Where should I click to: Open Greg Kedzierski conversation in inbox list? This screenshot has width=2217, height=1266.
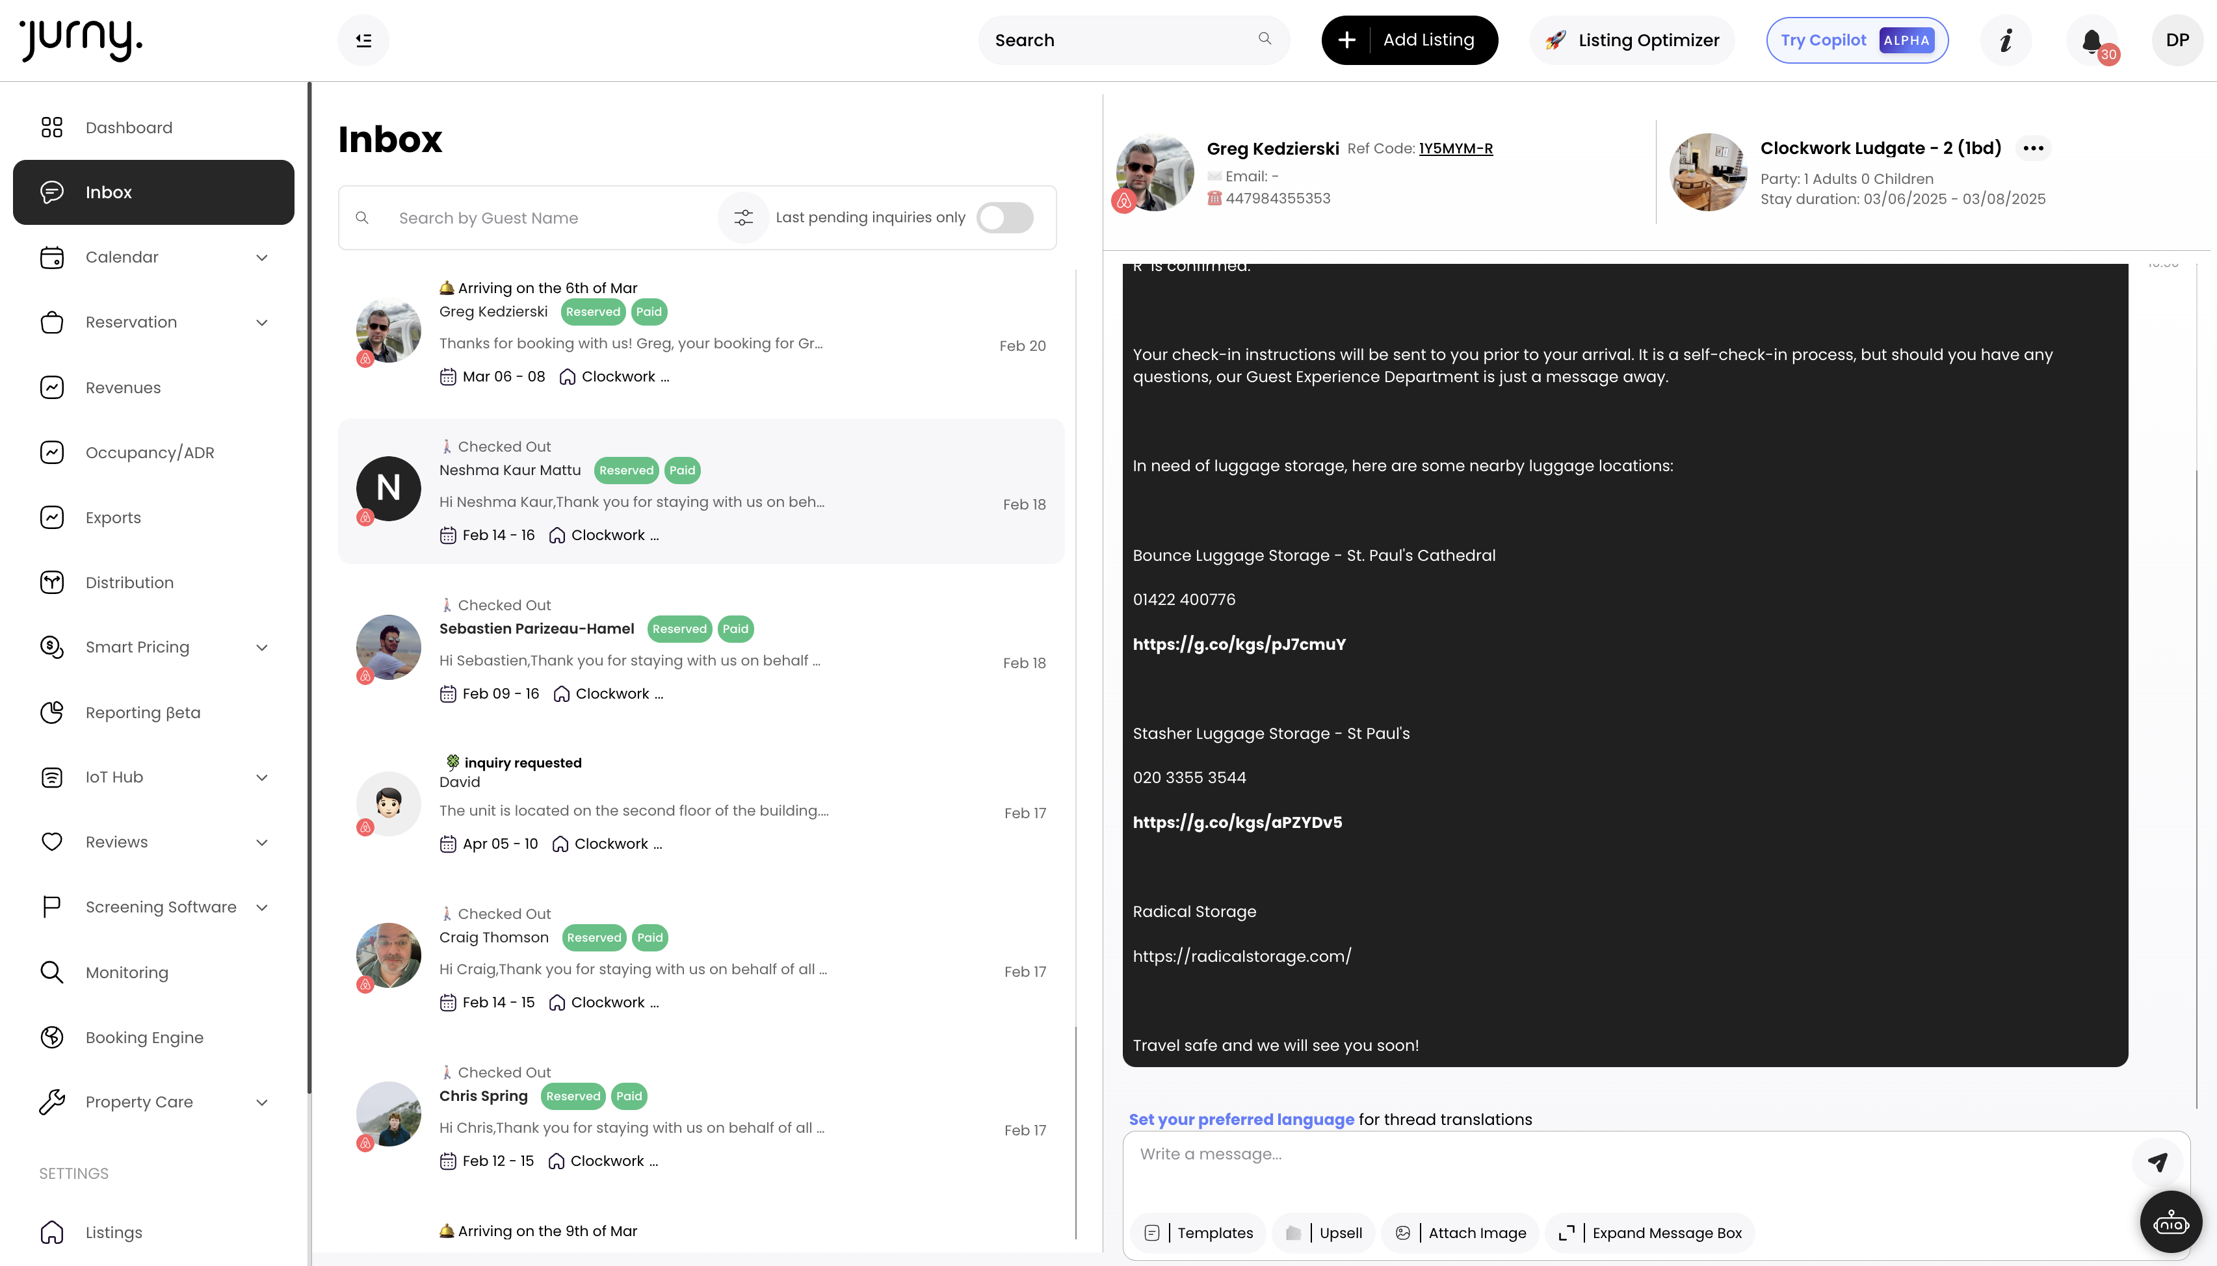pos(701,333)
